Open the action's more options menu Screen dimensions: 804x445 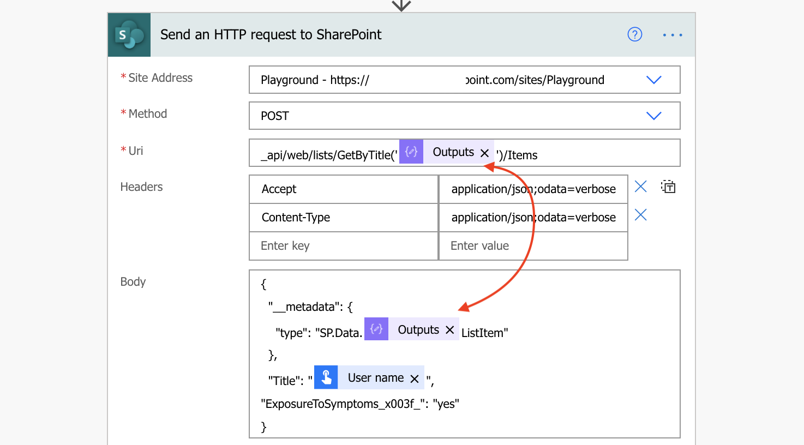[x=673, y=35]
